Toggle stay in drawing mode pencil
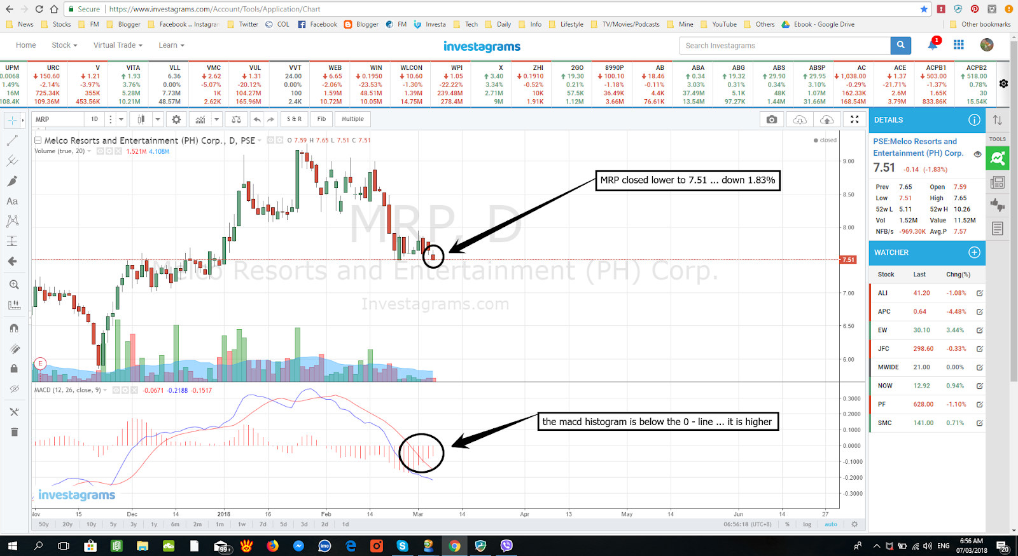The image size is (1018, 556). click(14, 349)
